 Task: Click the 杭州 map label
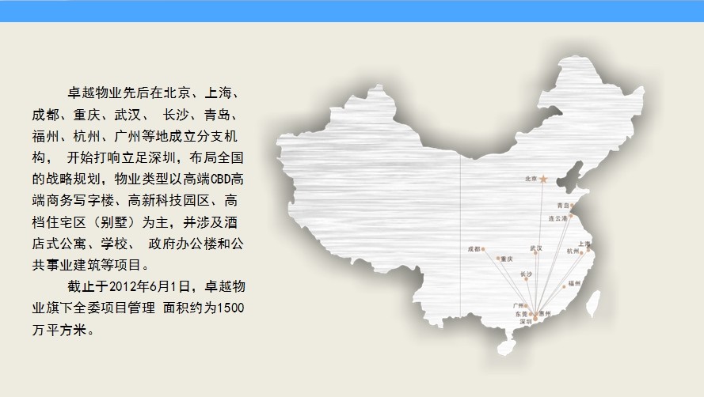[x=573, y=251]
